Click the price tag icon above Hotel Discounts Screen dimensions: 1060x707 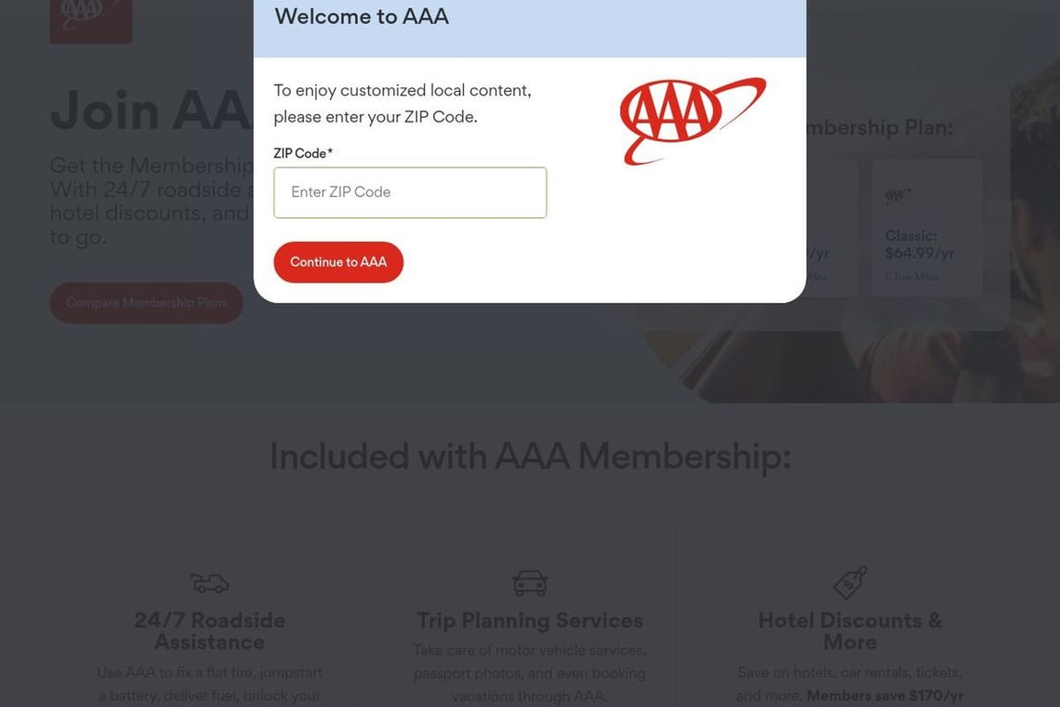click(x=848, y=582)
